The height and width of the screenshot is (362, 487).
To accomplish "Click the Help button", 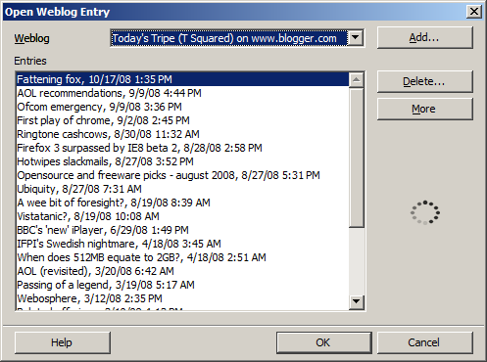I will 63,342.
